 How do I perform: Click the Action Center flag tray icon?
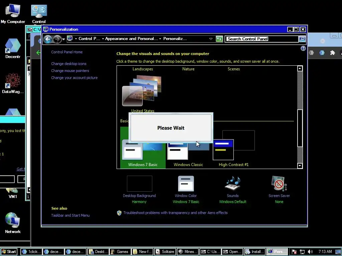pos(294,252)
